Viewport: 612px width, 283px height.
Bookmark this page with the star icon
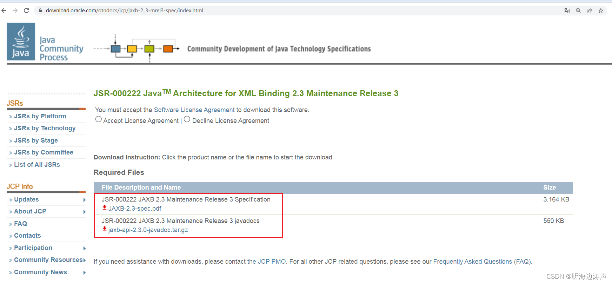(601, 11)
